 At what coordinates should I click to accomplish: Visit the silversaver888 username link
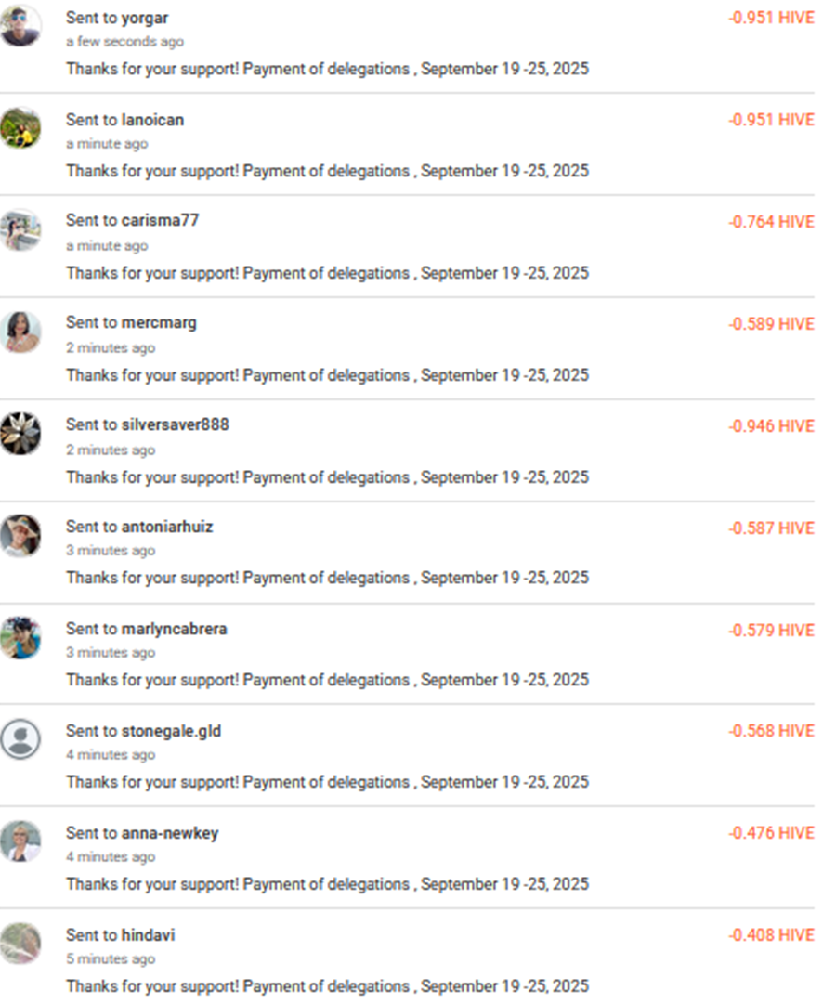[175, 424]
